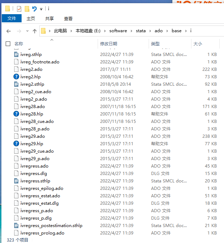
Task: Click file name ivregress_estat.ado
Action: (40, 196)
